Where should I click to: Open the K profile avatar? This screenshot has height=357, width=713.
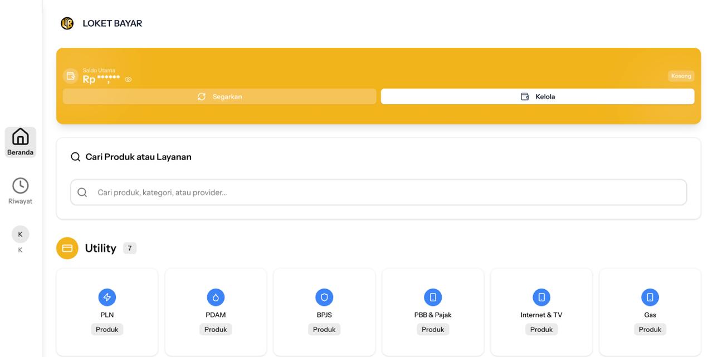[x=21, y=235]
